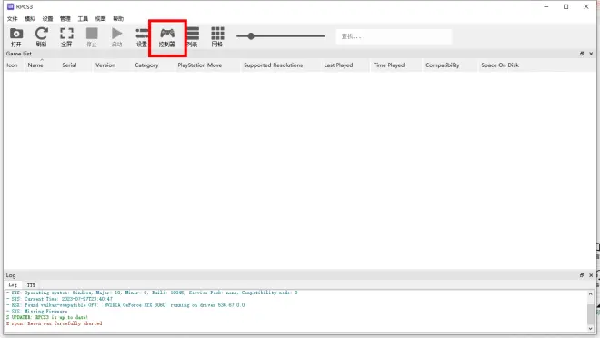Click the icon size slider track
This screenshot has width=600, height=338.
coord(281,36)
